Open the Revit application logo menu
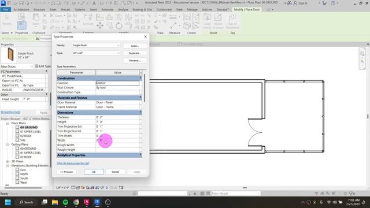The height and width of the screenshot is (208, 370). [x=3, y=3]
